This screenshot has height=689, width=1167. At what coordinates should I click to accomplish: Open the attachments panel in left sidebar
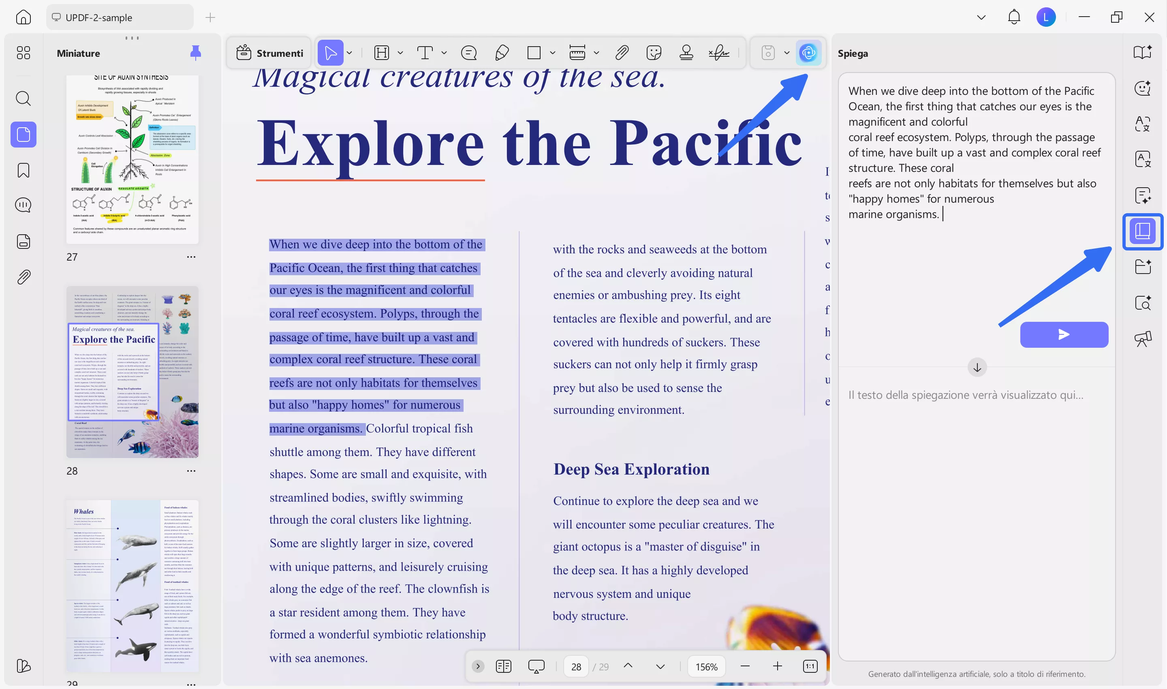click(x=23, y=277)
